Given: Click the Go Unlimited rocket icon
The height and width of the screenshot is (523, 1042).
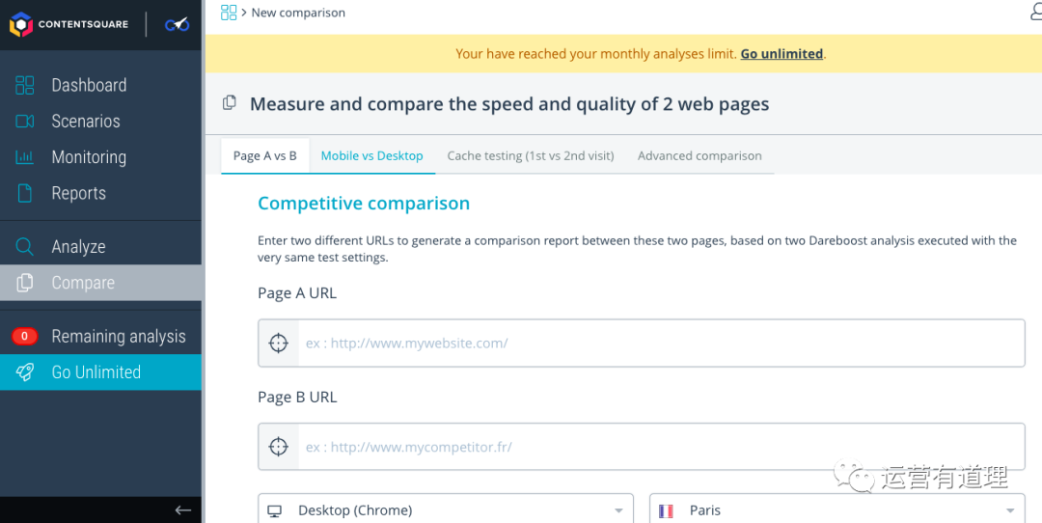Looking at the screenshot, I should (25, 372).
